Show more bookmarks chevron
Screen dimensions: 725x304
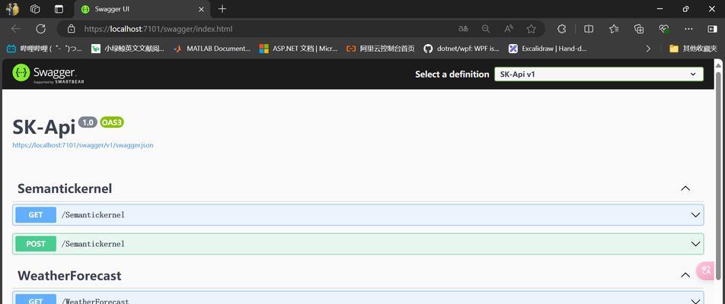648,49
